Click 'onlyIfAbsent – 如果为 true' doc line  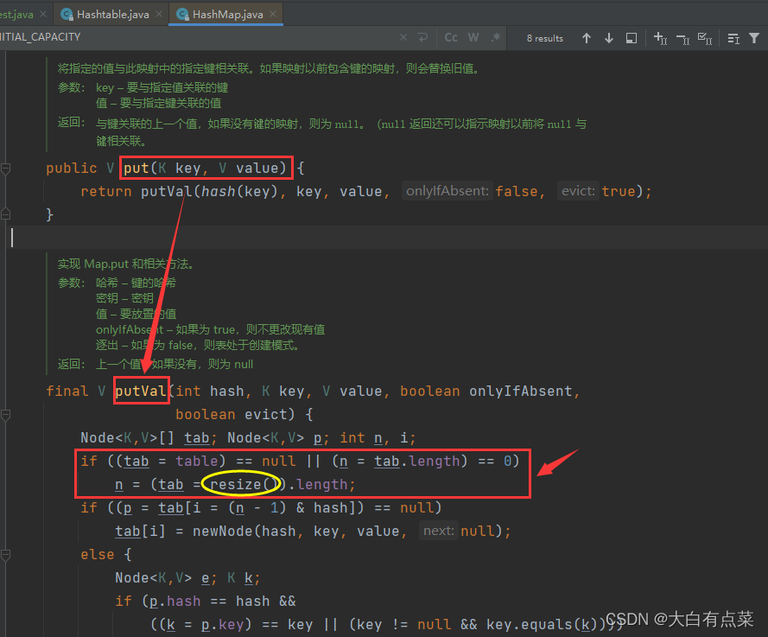[210, 330]
